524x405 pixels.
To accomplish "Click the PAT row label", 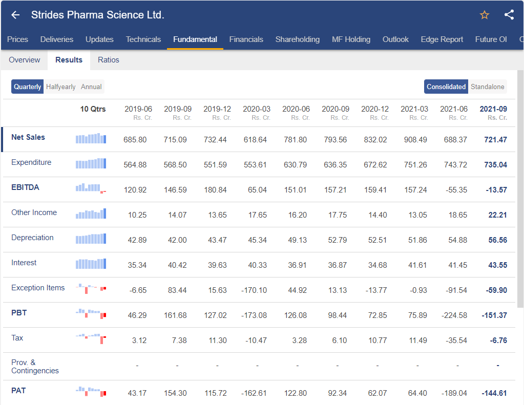I will (18, 391).
